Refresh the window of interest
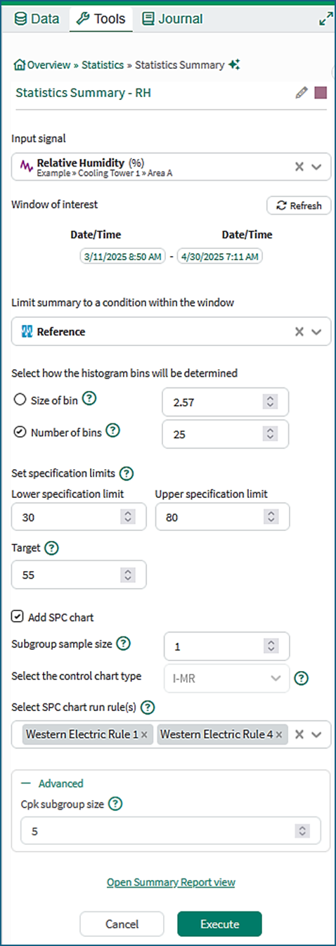 pos(299,205)
